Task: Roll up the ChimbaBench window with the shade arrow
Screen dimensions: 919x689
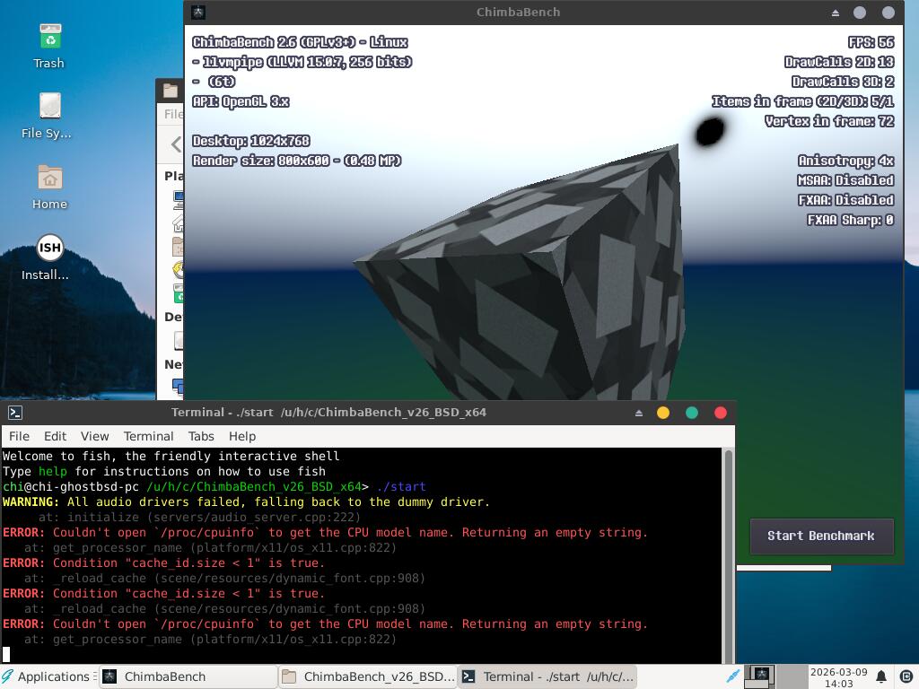Action: point(836,13)
